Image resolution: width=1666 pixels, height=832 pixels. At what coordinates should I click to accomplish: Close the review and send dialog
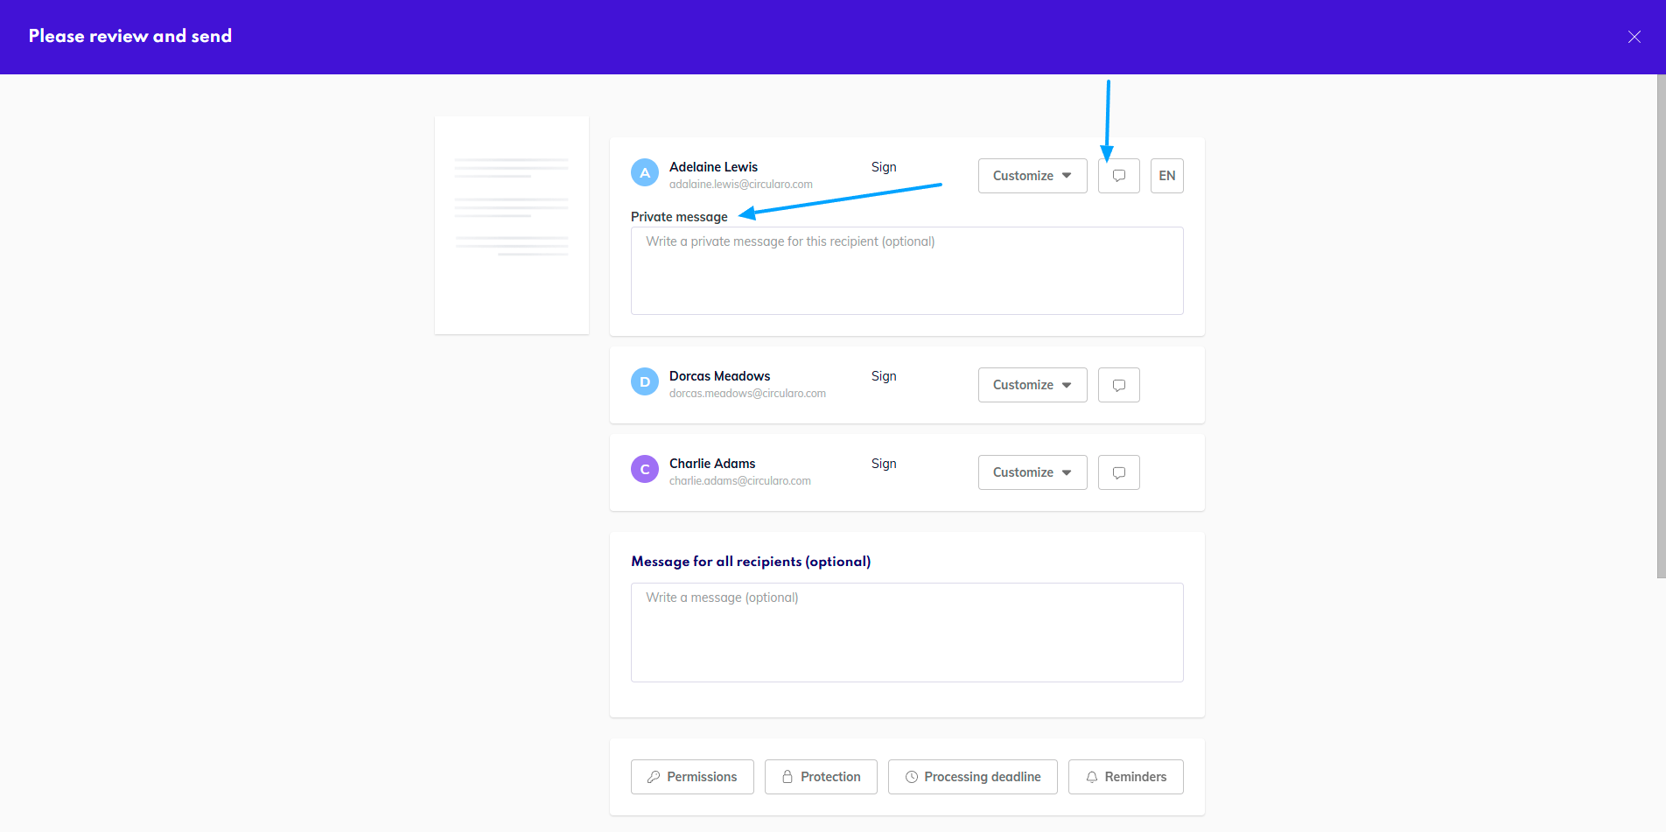click(x=1634, y=37)
